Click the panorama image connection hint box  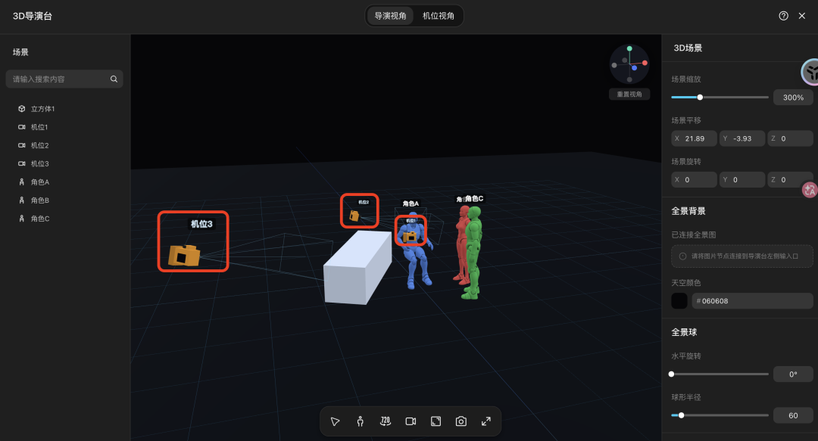(x=742, y=256)
